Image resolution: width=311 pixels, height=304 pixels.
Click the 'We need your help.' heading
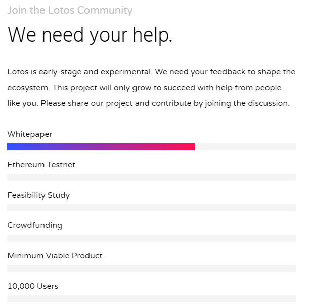tap(90, 35)
